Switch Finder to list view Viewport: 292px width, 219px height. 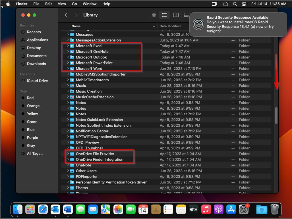[164, 15]
